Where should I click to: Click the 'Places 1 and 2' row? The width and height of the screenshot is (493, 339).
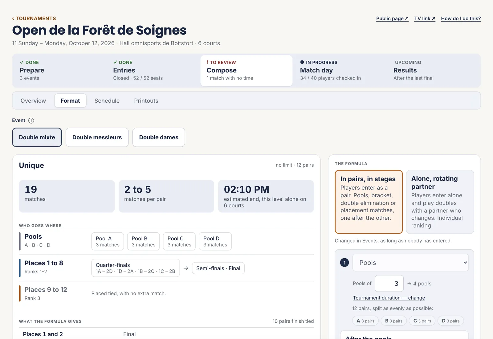166,334
